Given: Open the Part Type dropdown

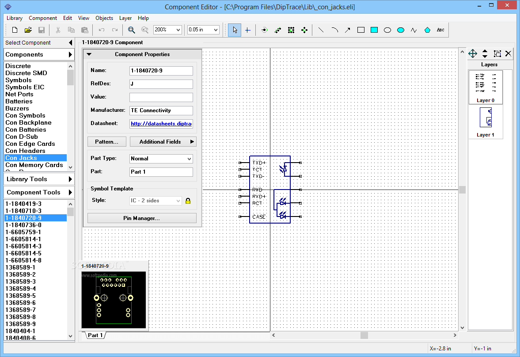Looking at the screenshot, I should pyautogui.click(x=189, y=159).
